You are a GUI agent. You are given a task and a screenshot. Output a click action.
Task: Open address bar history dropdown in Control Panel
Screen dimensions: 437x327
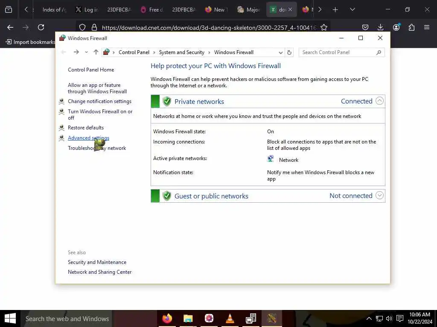pos(280,52)
